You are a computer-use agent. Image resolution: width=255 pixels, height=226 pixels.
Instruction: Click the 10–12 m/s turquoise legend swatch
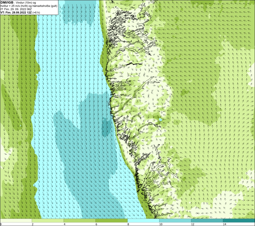pos(175,221)
